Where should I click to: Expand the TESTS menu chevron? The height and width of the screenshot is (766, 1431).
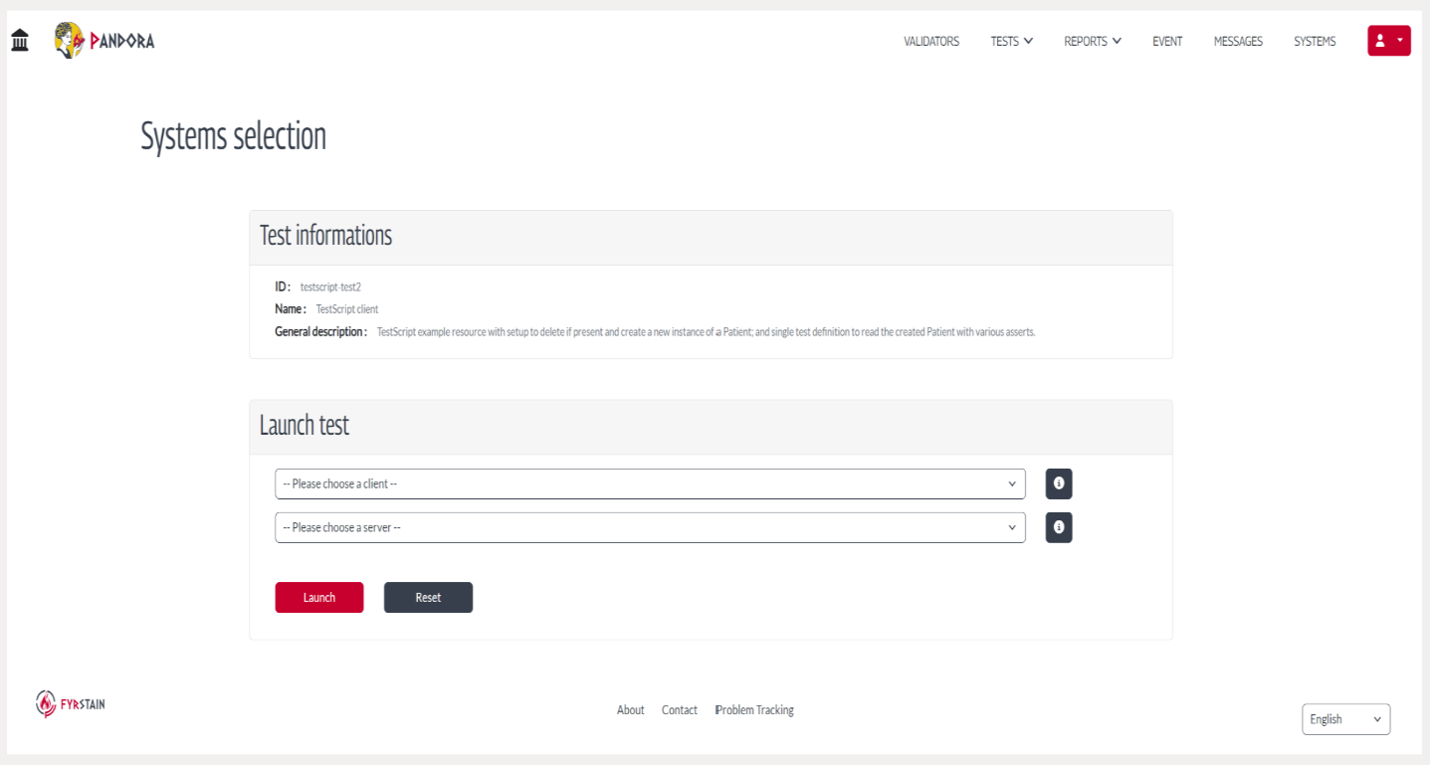pyautogui.click(x=1030, y=41)
